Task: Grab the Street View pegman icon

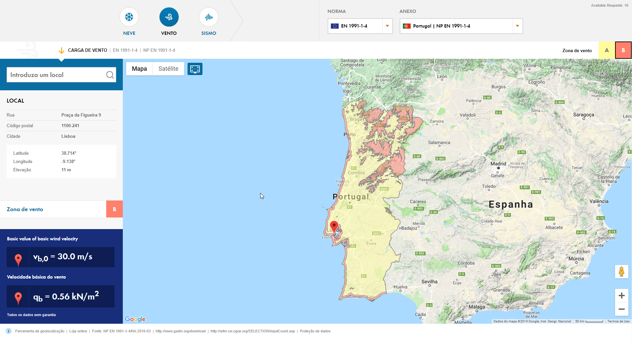Action: coord(621,272)
